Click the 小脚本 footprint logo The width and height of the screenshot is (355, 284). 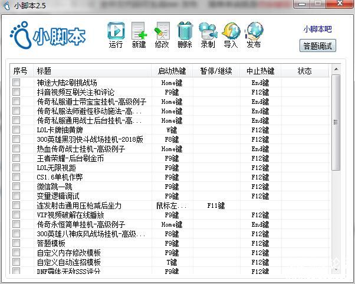48,35
